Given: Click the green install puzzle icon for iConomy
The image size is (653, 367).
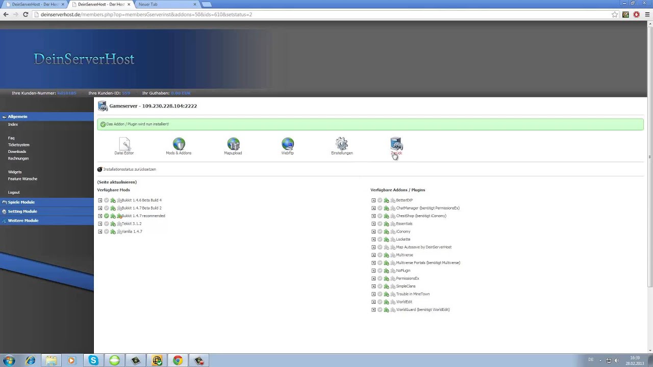Looking at the screenshot, I should click(x=386, y=231).
